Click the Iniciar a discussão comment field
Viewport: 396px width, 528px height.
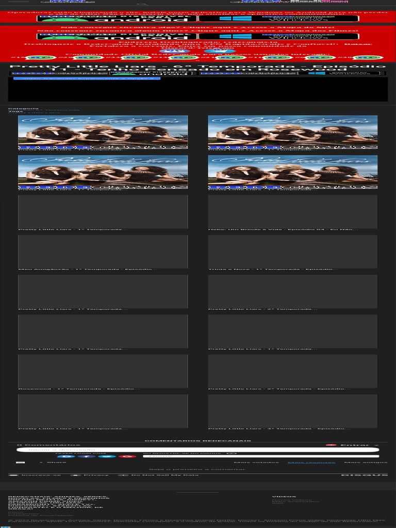(198, 450)
